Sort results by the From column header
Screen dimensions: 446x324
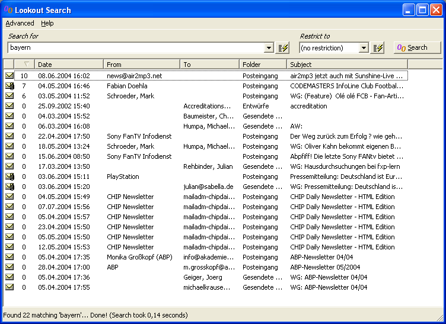pyautogui.click(x=142, y=65)
